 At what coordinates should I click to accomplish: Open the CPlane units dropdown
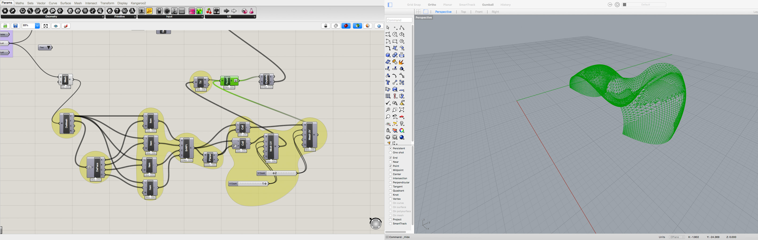[x=677, y=237]
